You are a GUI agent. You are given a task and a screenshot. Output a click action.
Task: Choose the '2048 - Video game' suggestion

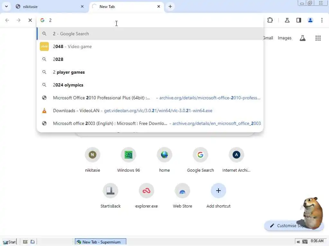[x=150, y=46]
